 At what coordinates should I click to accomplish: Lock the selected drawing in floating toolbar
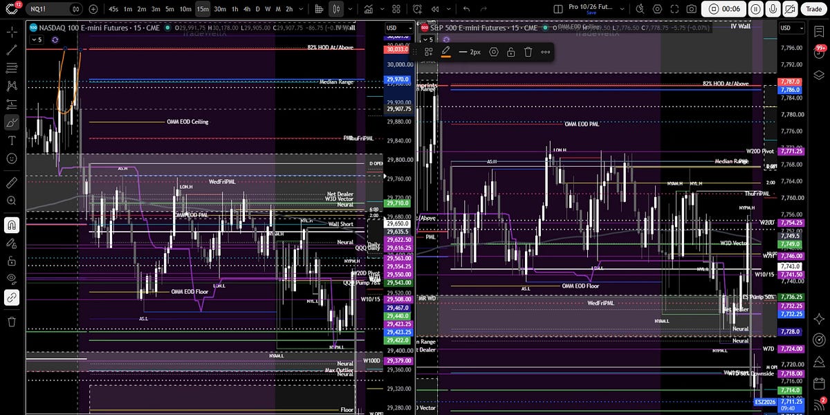tap(510, 52)
